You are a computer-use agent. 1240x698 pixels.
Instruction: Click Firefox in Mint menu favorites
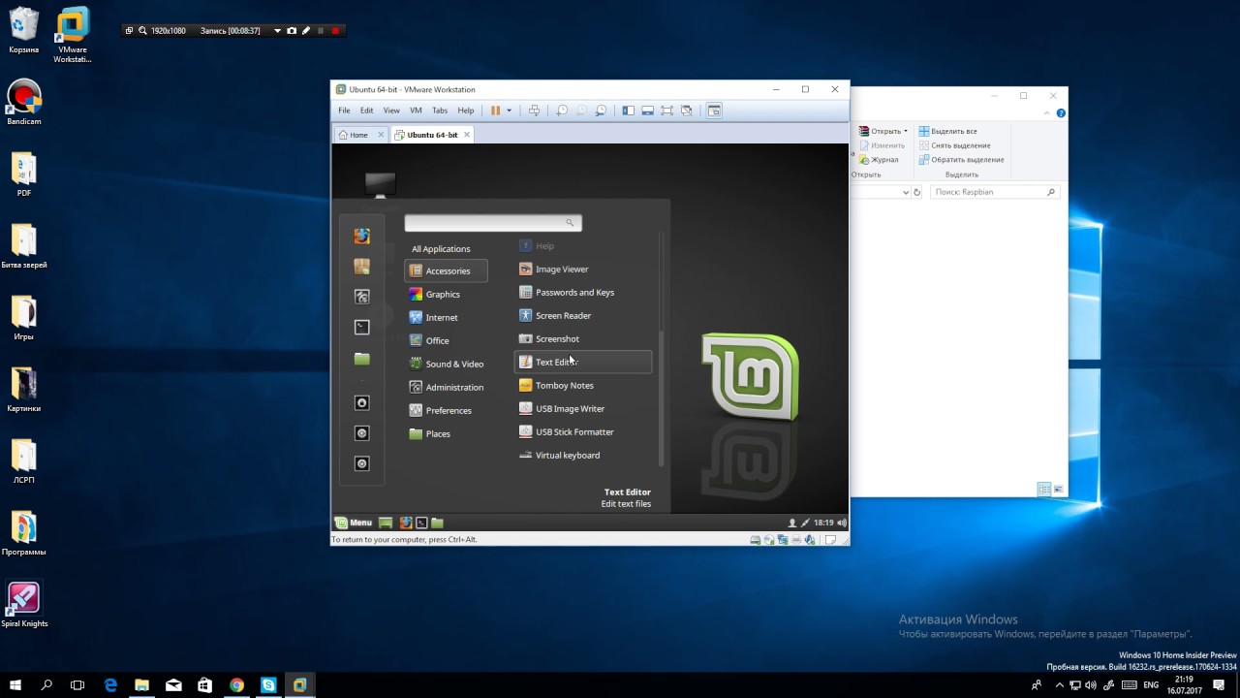[x=362, y=236]
